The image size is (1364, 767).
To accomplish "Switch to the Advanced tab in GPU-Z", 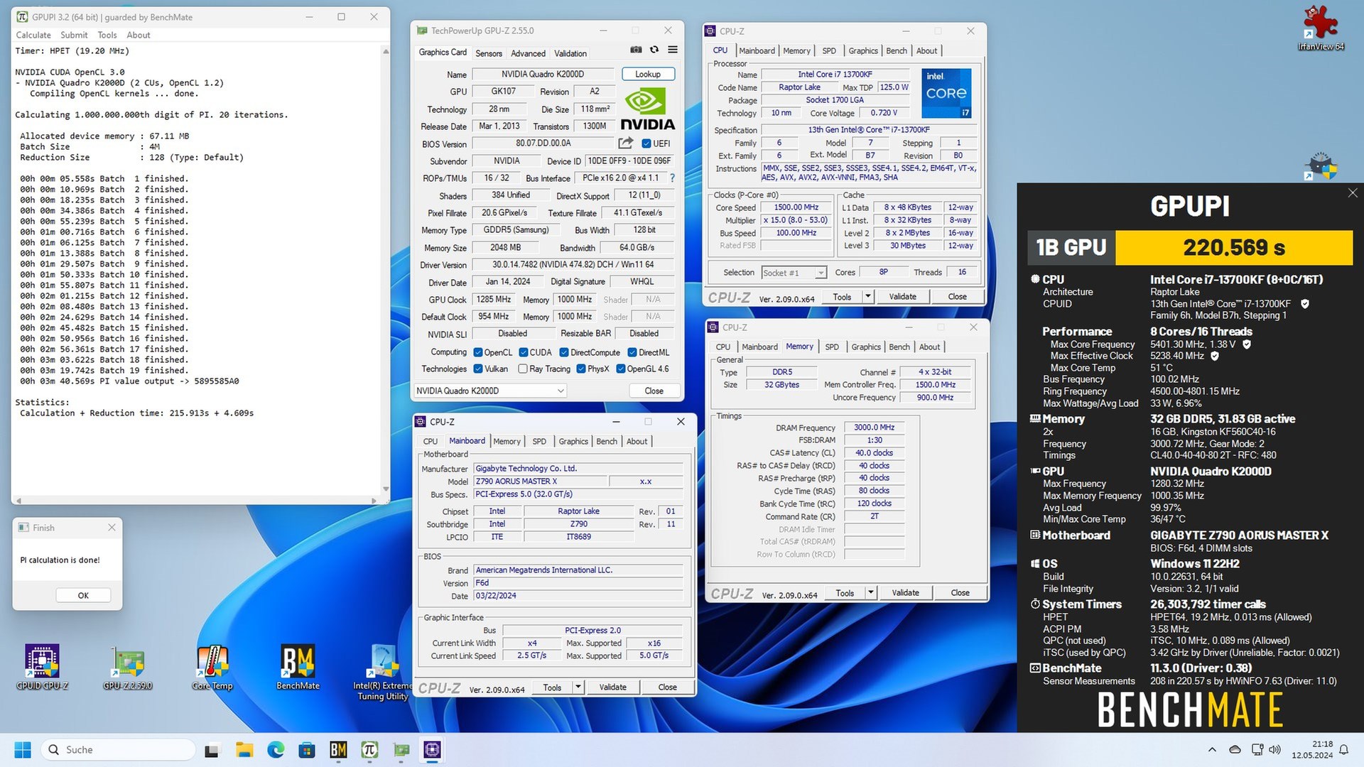I will click(x=528, y=53).
